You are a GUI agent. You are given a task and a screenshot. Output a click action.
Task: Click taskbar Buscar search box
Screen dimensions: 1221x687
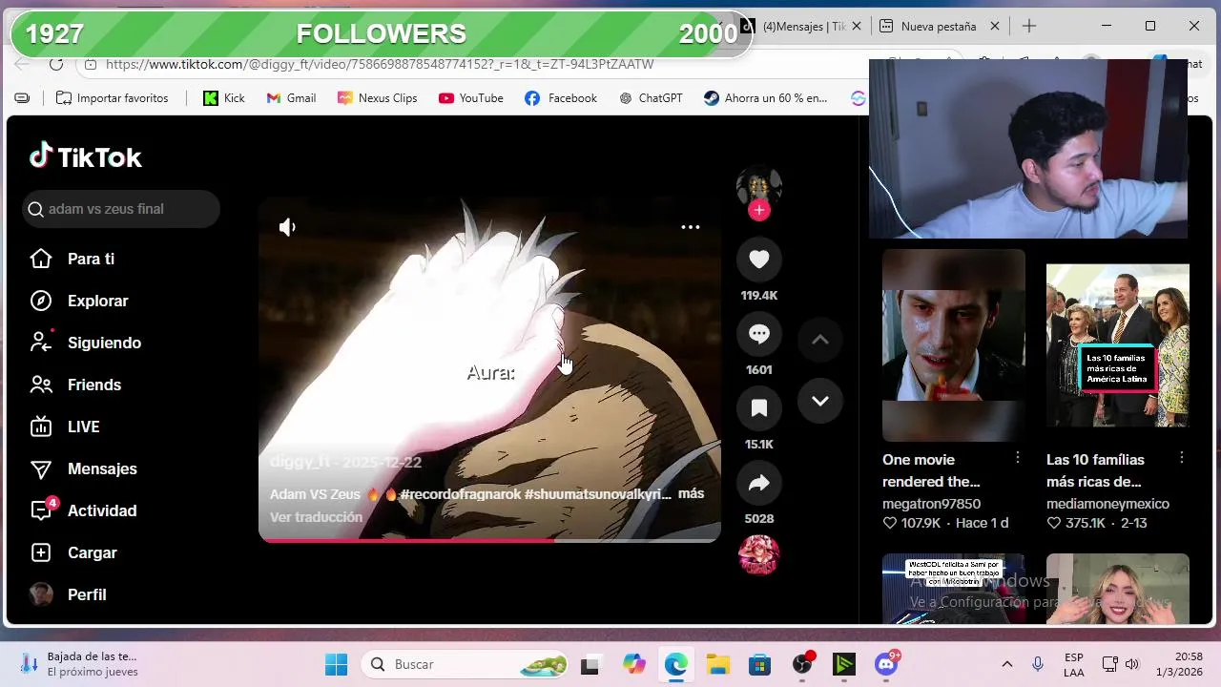(465, 664)
